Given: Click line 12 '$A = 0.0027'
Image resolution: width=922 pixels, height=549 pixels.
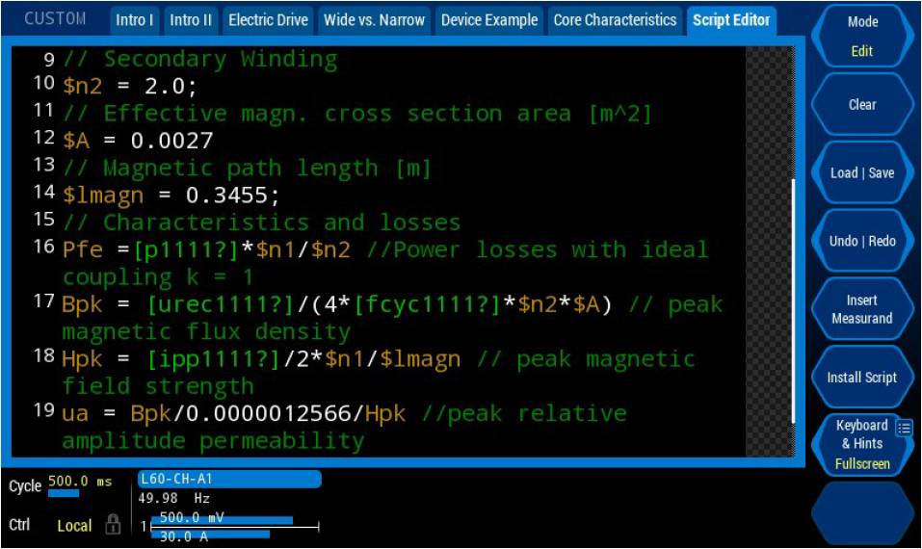Looking at the screenshot, I should pos(138,141).
